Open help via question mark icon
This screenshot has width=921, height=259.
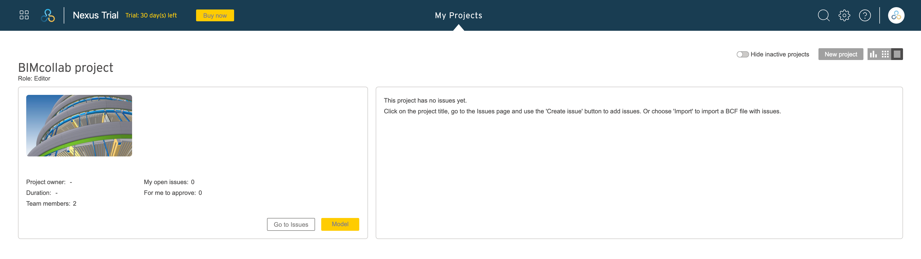coord(864,15)
